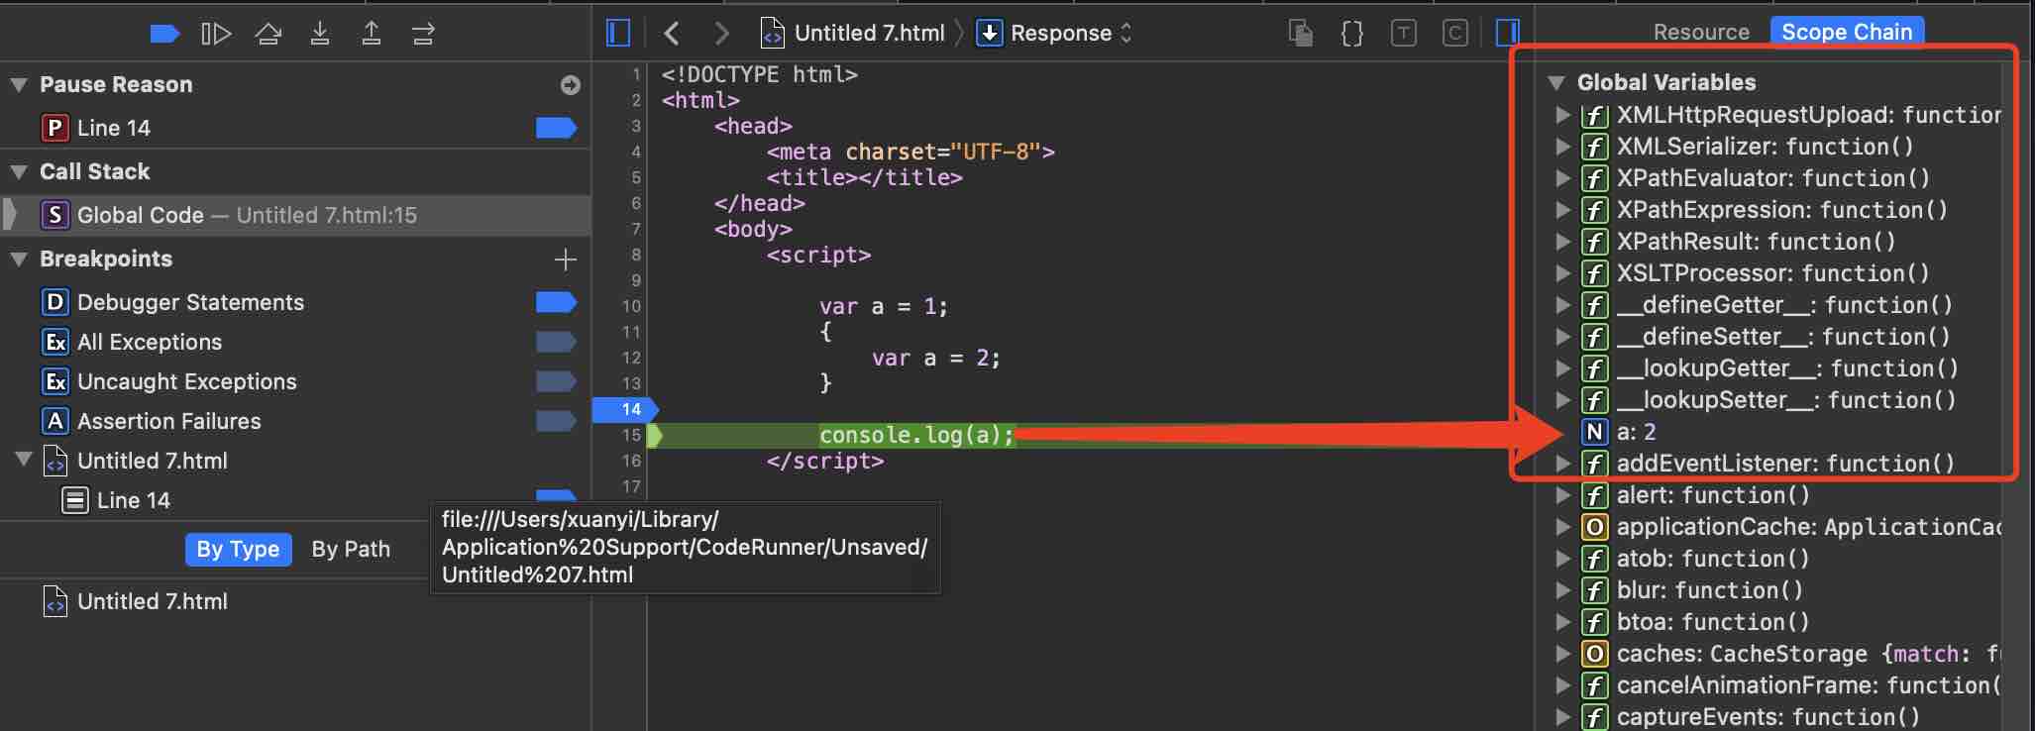Click the pretty print braces icon
Screen dimensions: 2035x731
click(1351, 34)
